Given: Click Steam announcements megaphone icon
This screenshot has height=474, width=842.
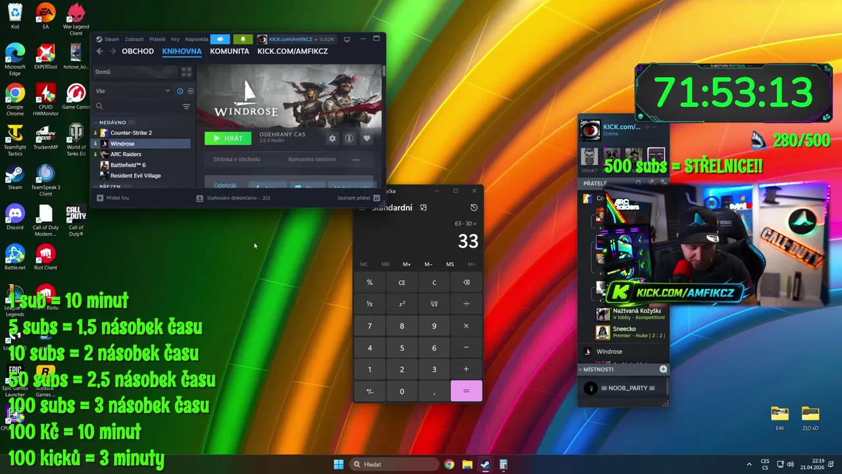Looking at the screenshot, I should pyautogui.click(x=220, y=39).
